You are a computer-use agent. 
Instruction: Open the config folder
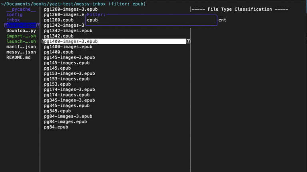14,15
